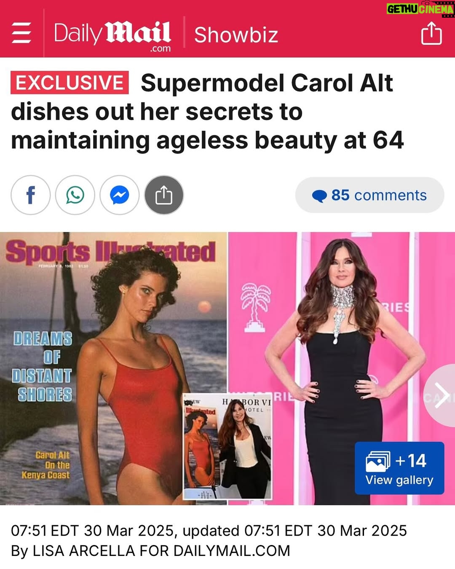Open the +14 View gallery button

(399, 468)
